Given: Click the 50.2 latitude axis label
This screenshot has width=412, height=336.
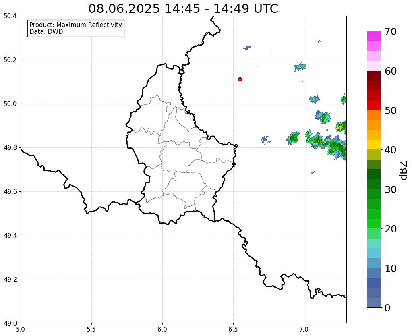Looking at the screenshot, I should pos(10,60).
